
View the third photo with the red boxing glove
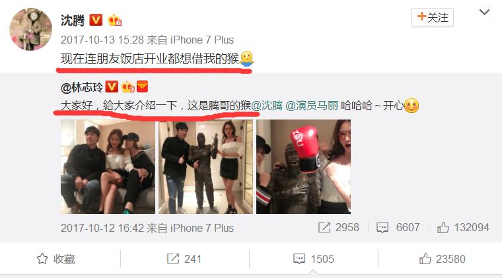303,166
